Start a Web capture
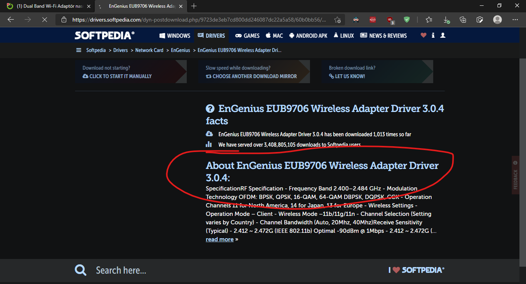This screenshot has width=526, height=284. (x=480, y=20)
